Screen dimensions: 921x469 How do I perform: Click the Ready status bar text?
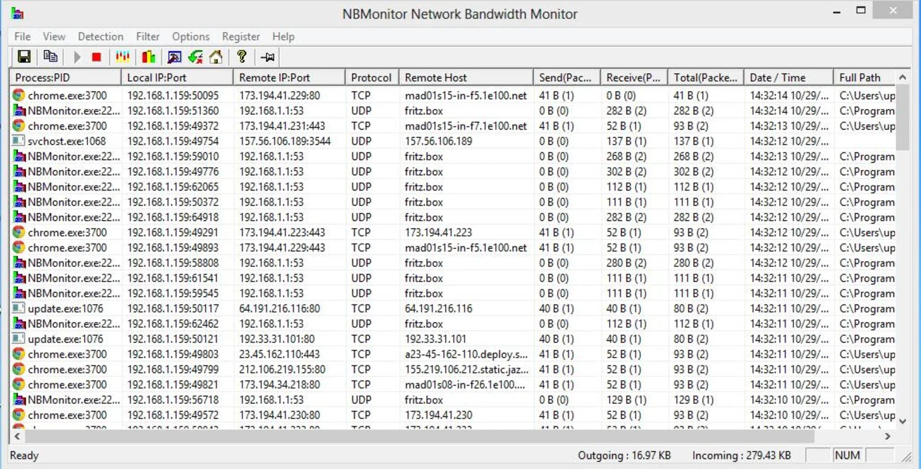pyautogui.click(x=24, y=456)
